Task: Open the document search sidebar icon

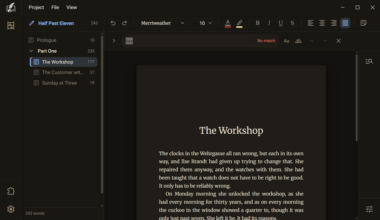Action: (369, 61)
